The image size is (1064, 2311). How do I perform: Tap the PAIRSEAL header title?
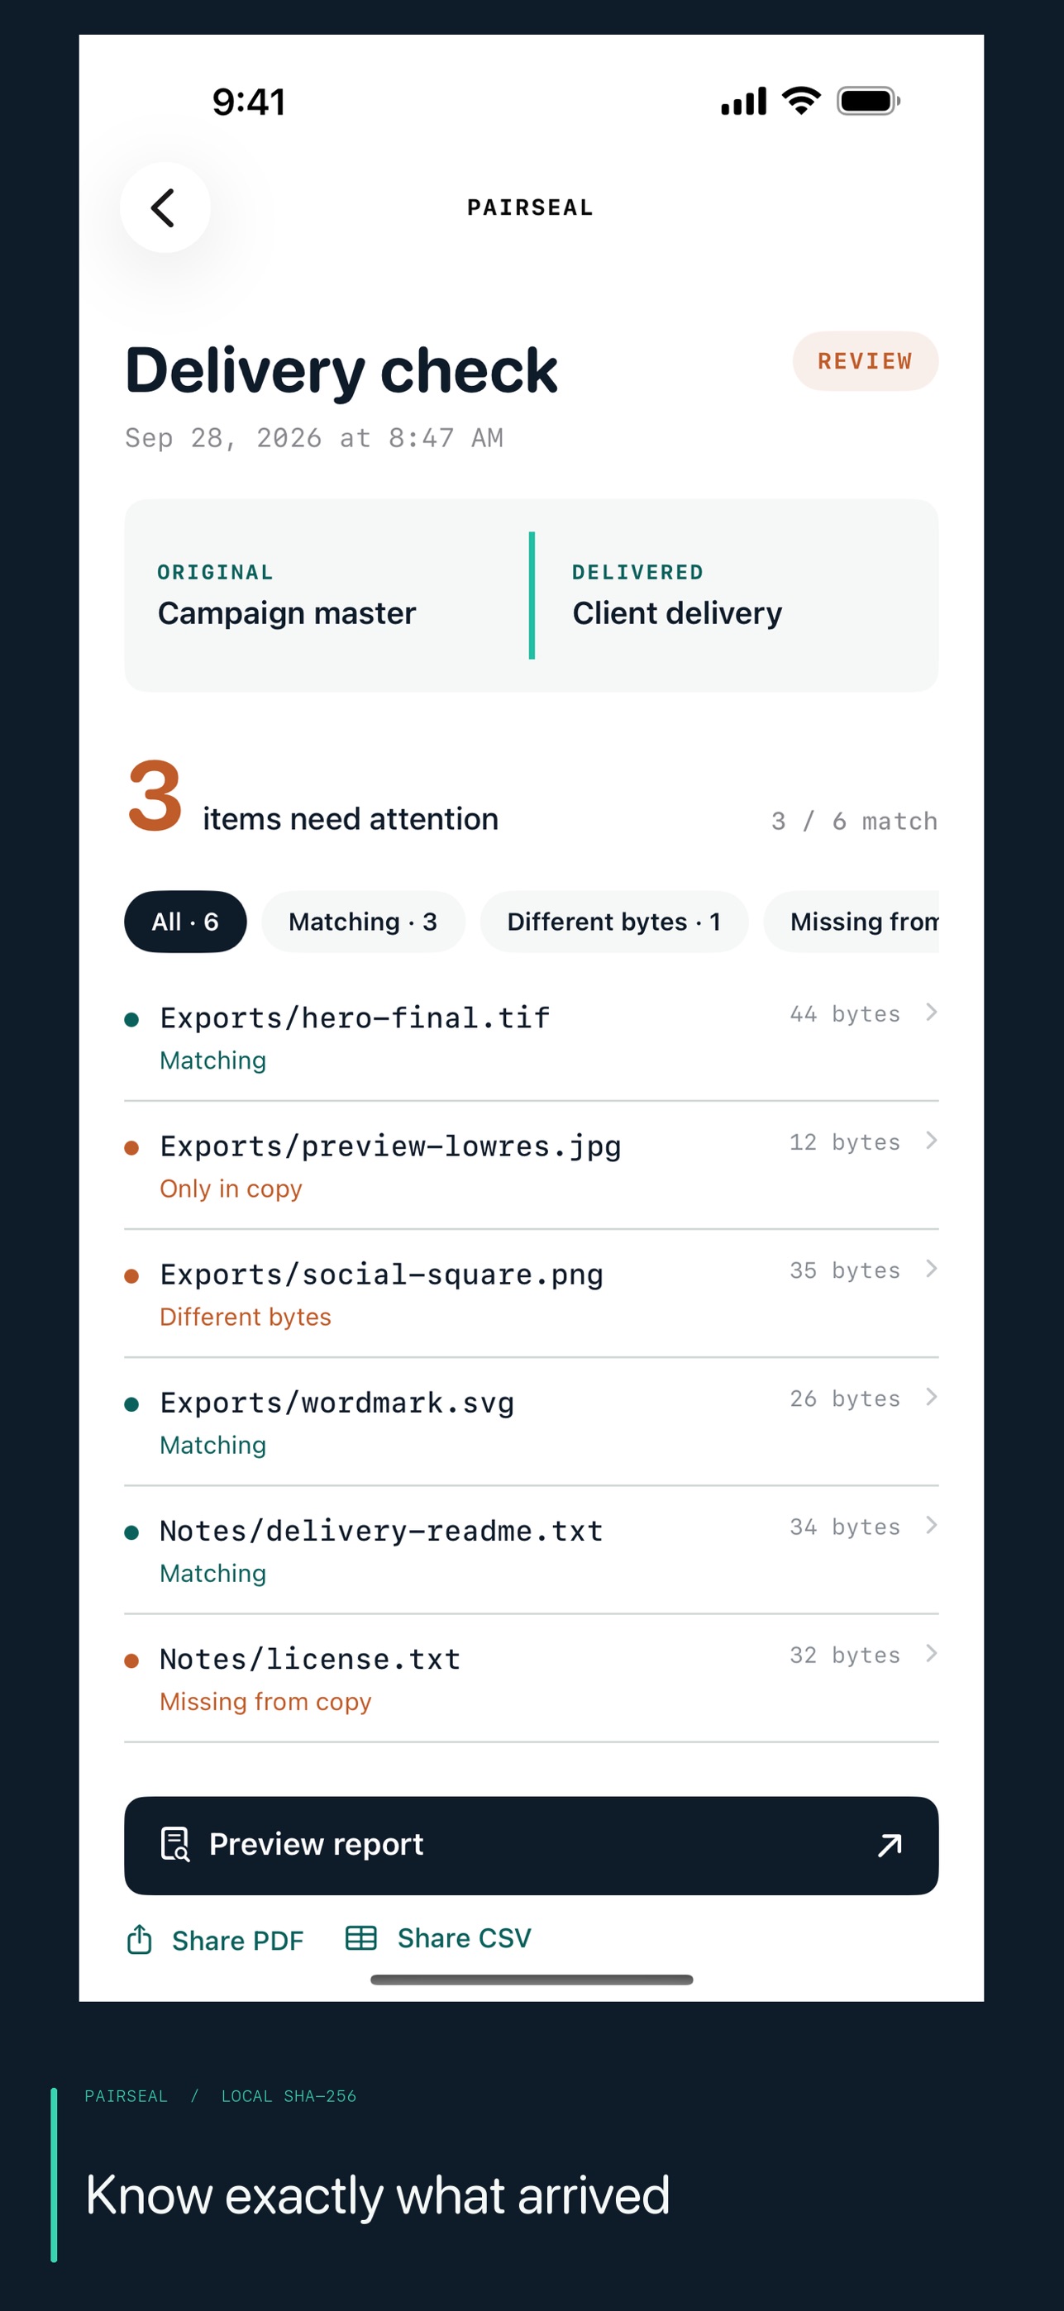point(530,207)
